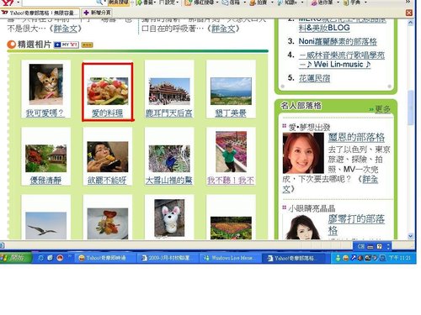Click the language bar help question icon
Viewport: 421px width, 315px height.
[380, 247]
